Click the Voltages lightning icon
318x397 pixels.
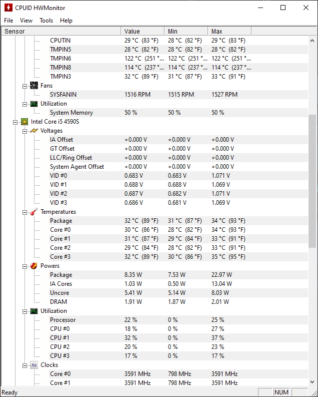tap(34, 131)
